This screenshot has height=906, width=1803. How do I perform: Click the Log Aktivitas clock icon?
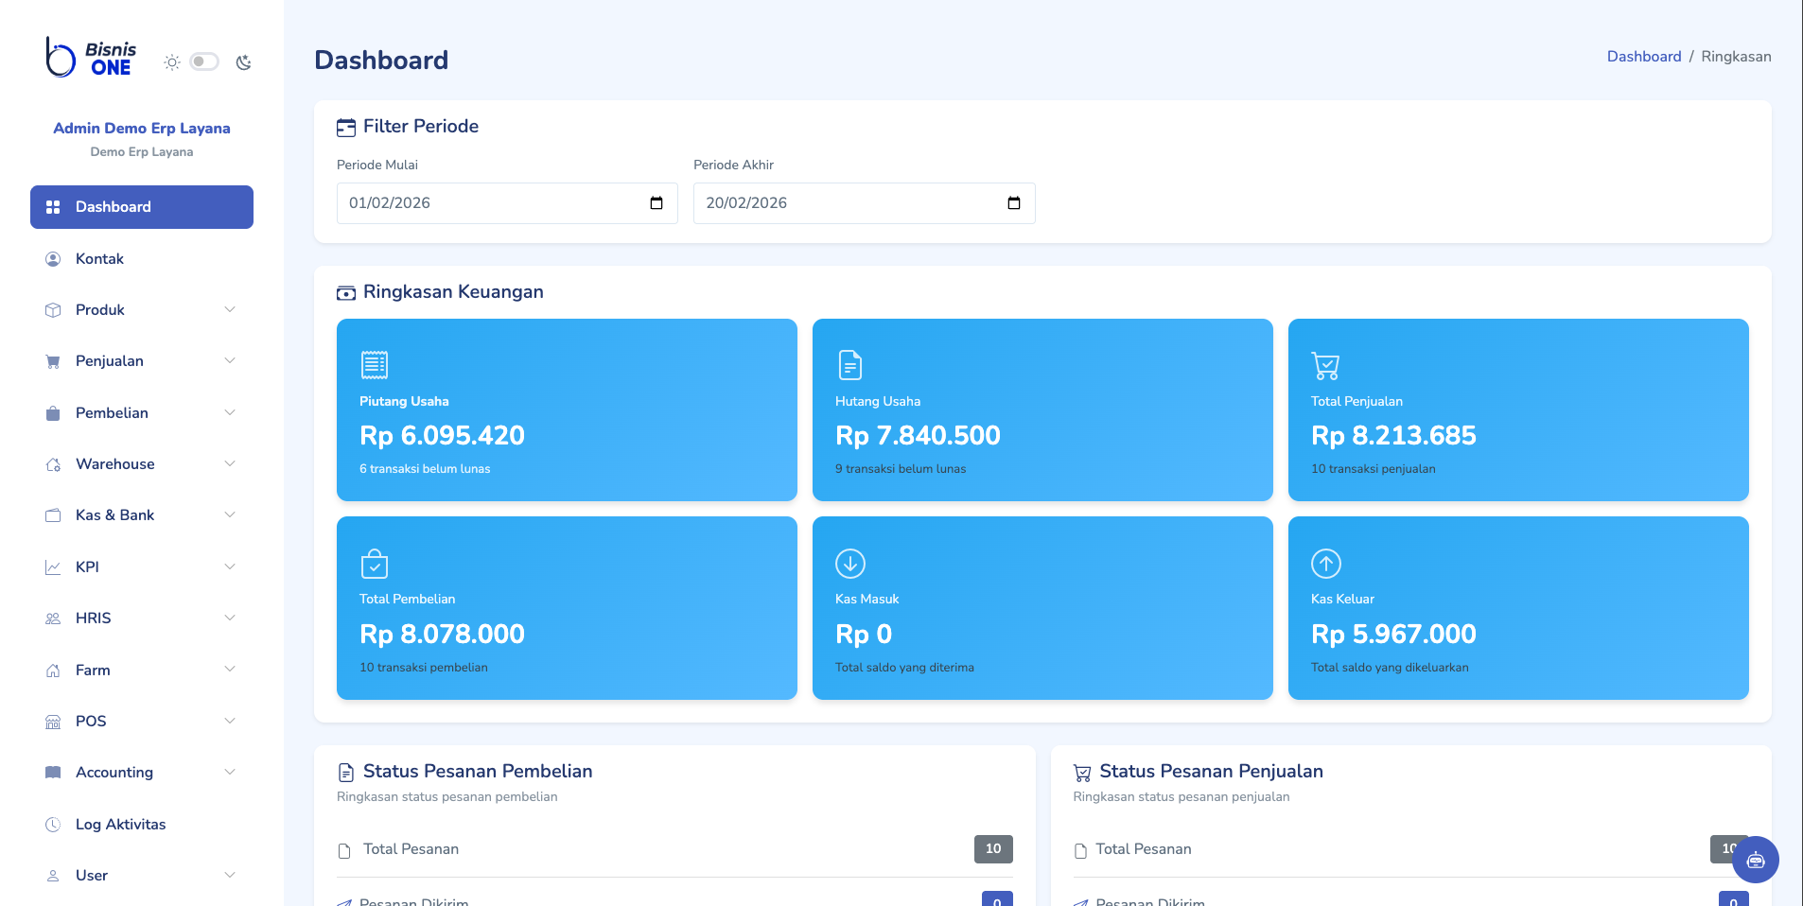pos(53,824)
